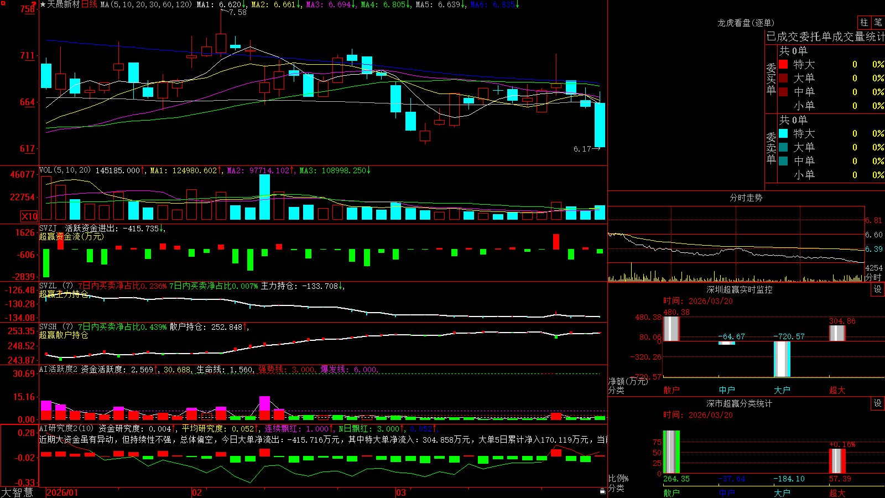Image resolution: width=885 pixels, height=498 pixels.
Task: Click the SVSH indicator name
Action: point(48,326)
